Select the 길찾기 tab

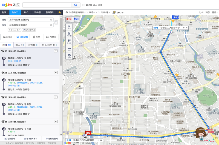pyautogui.click(x=15, y=12)
